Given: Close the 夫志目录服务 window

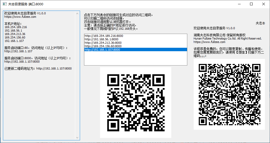Looking at the screenshot, I should point(264,4).
